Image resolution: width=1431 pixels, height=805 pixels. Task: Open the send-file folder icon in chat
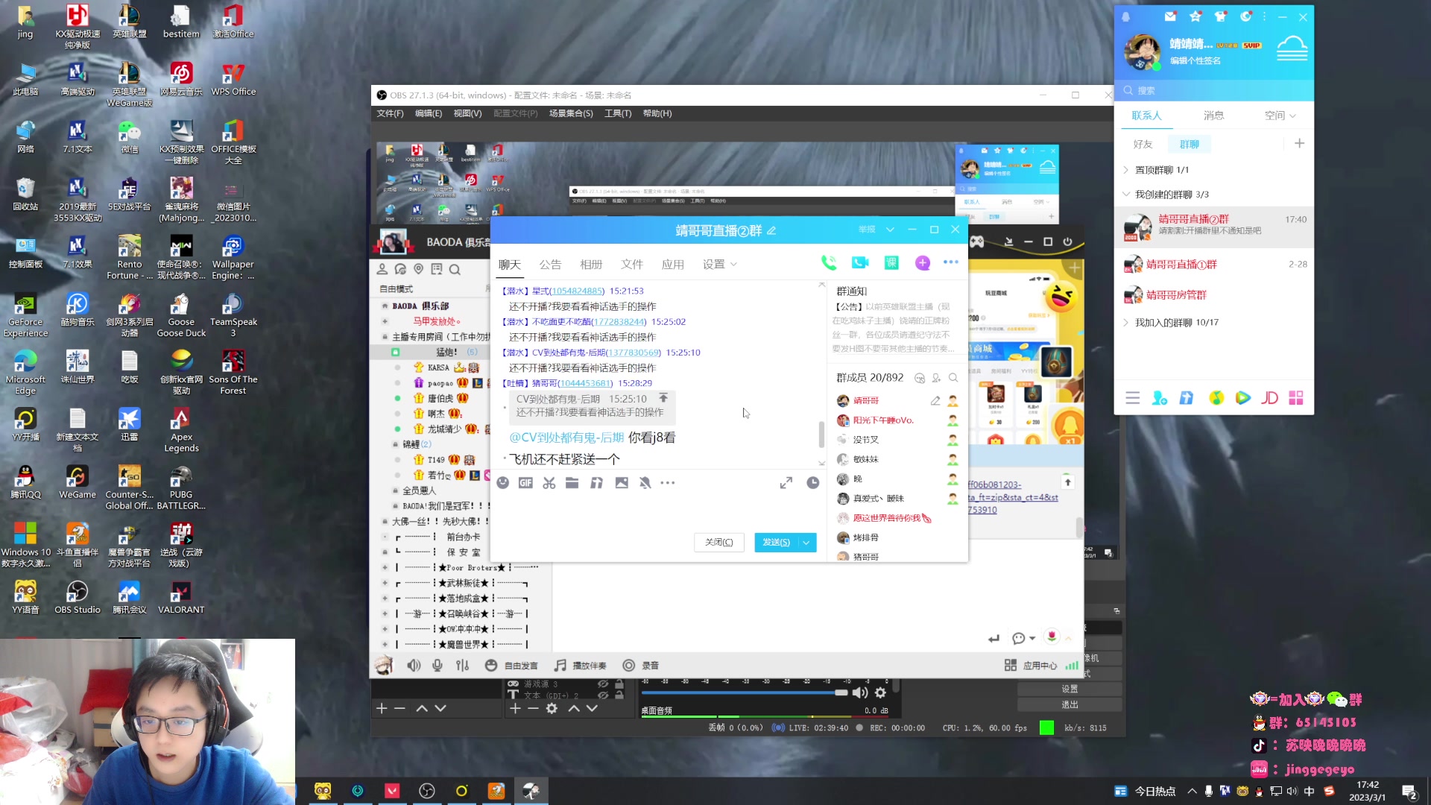coord(572,483)
